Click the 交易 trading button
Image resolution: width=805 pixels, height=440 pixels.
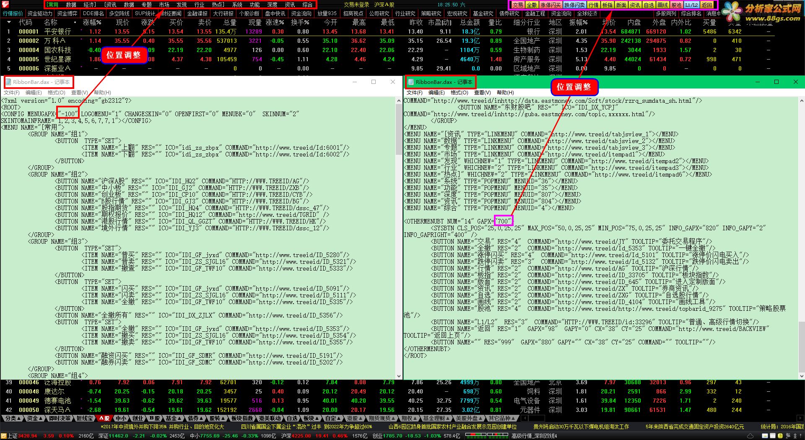[518, 5]
